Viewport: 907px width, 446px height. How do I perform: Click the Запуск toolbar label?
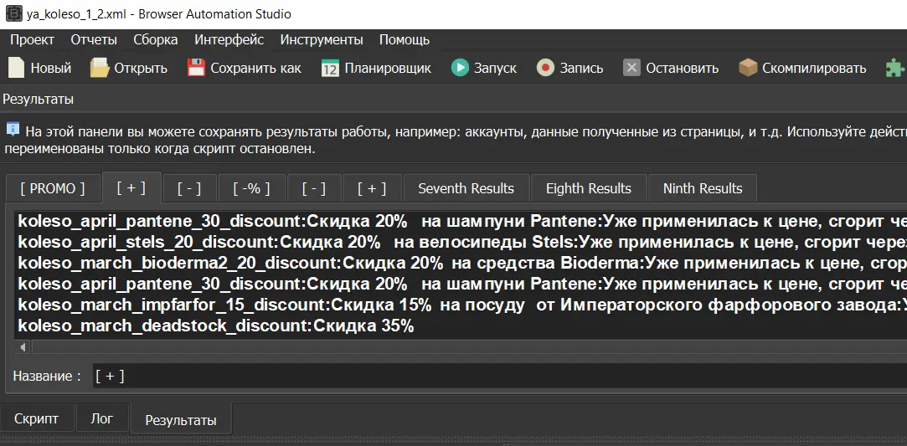tap(495, 68)
